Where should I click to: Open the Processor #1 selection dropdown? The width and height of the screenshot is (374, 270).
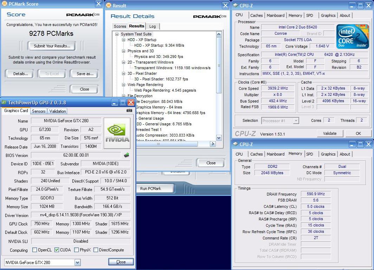click(x=296, y=121)
